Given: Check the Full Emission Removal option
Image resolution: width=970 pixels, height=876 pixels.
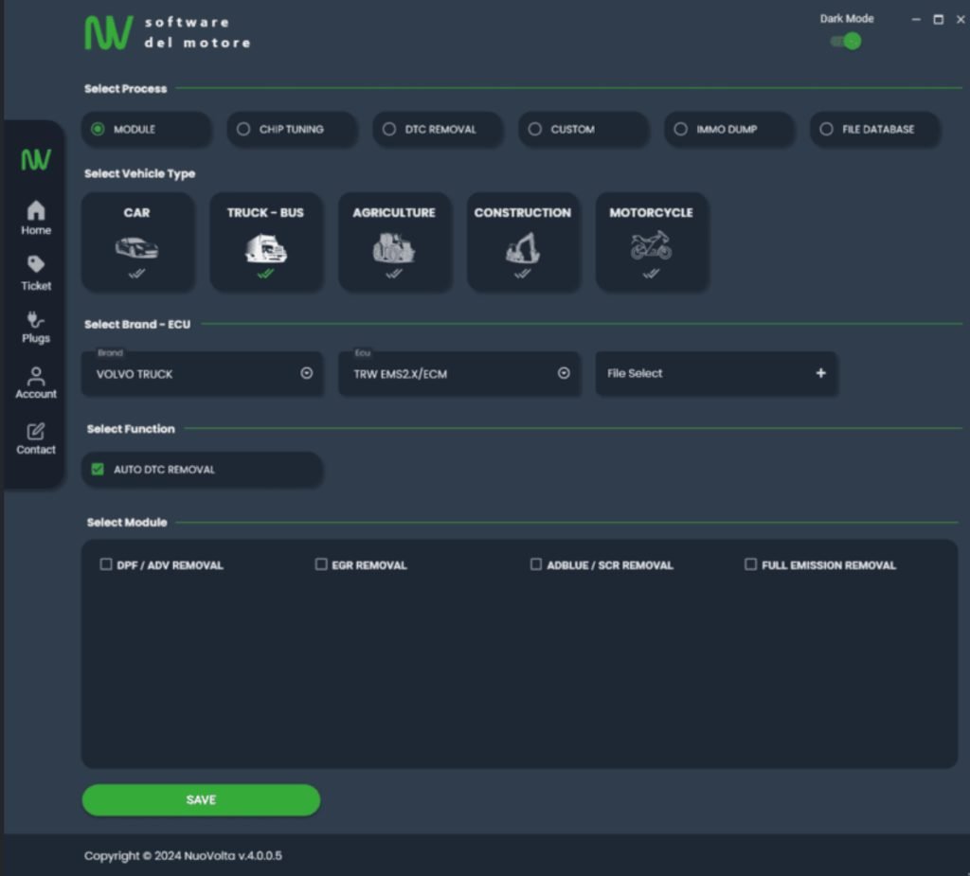Looking at the screenshot, I should click(750, 564).
